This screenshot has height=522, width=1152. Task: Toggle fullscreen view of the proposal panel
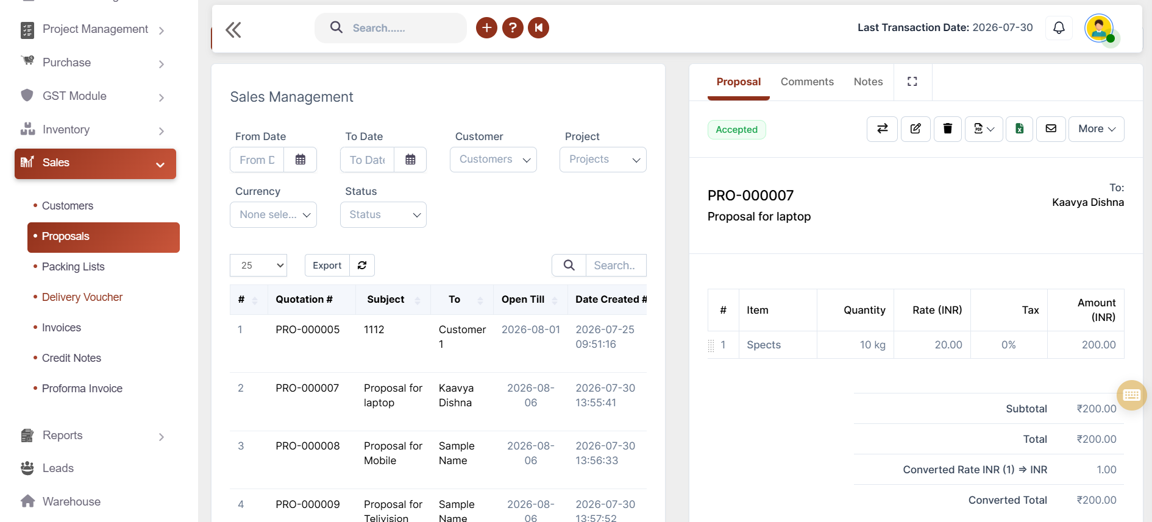click(912, 82)
